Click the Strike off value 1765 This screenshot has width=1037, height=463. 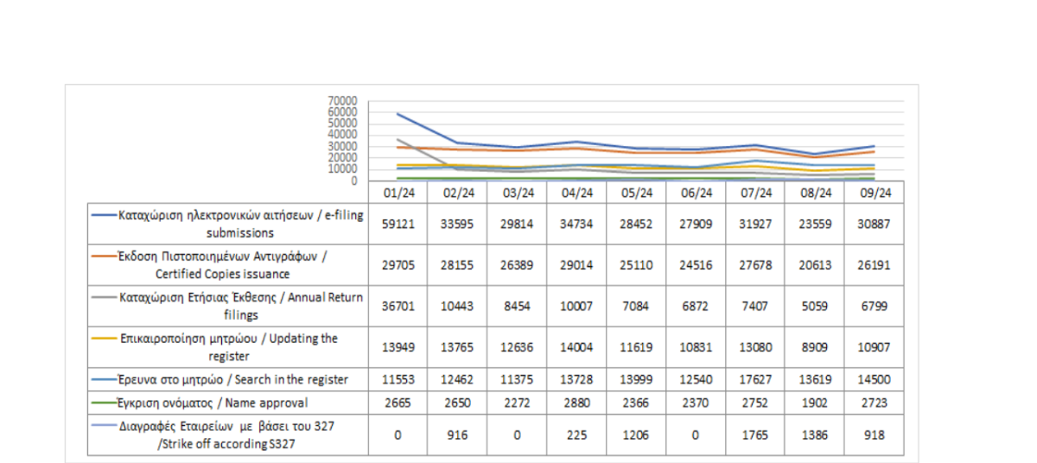[755, 435]
